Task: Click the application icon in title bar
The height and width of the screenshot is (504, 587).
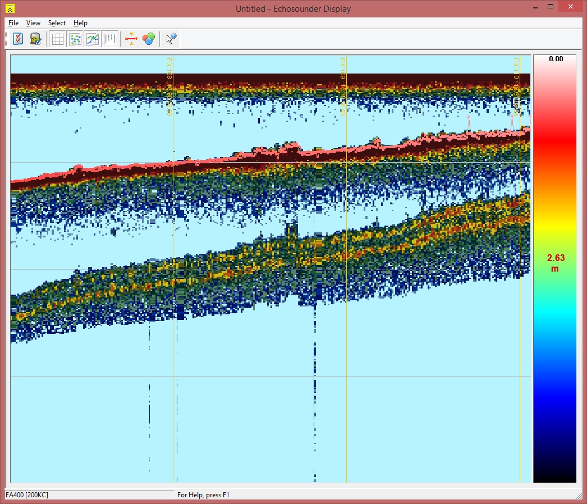Action: [10, 8]
